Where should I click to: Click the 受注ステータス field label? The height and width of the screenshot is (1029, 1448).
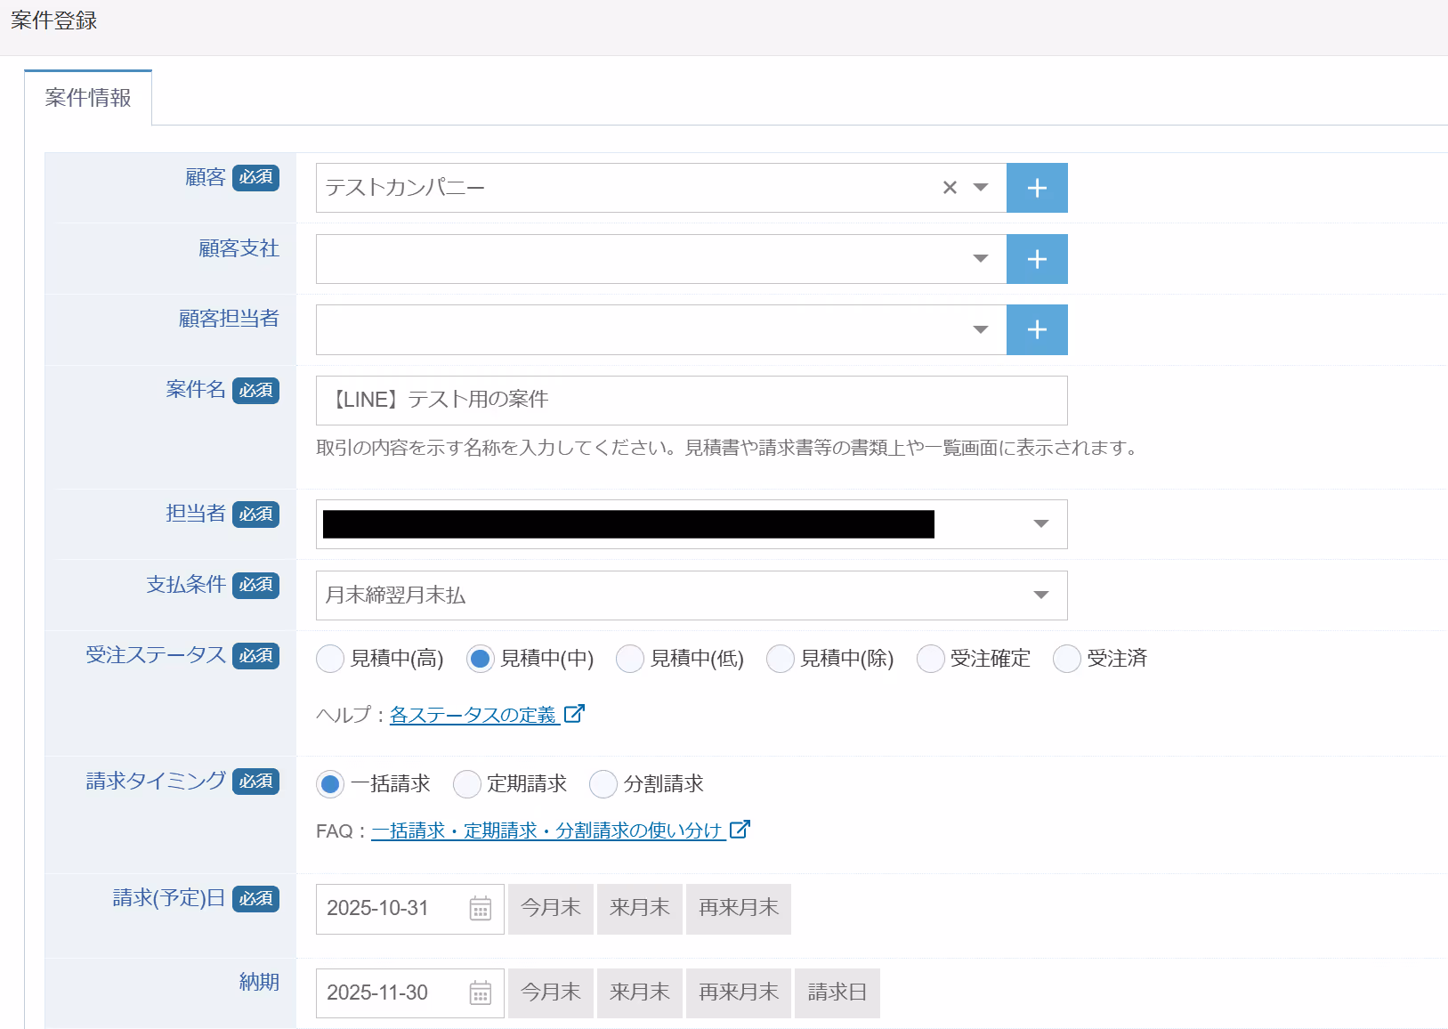(156, 655)
